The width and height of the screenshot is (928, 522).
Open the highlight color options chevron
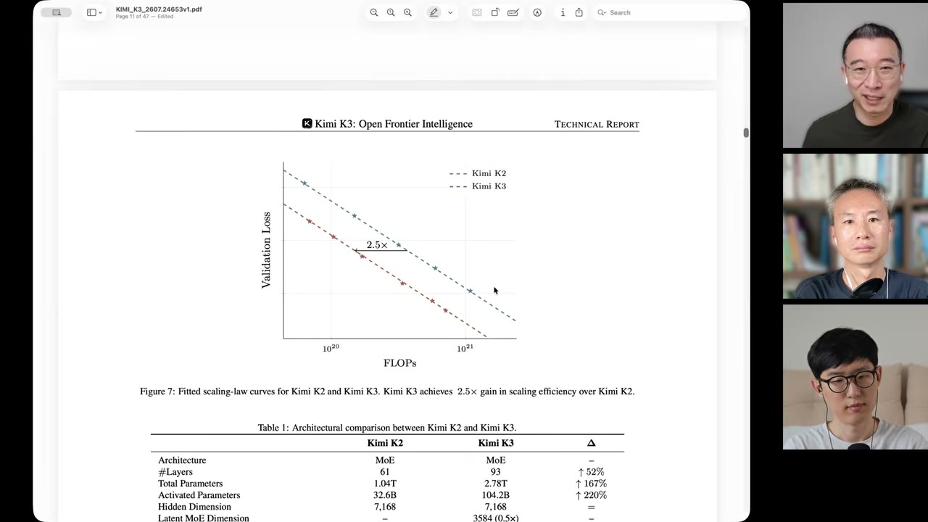[x=450, y=12]
